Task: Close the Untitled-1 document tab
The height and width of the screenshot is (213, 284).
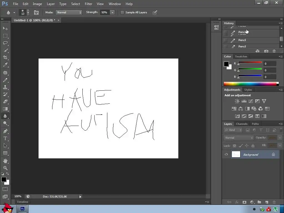Action: coord(59,20)
